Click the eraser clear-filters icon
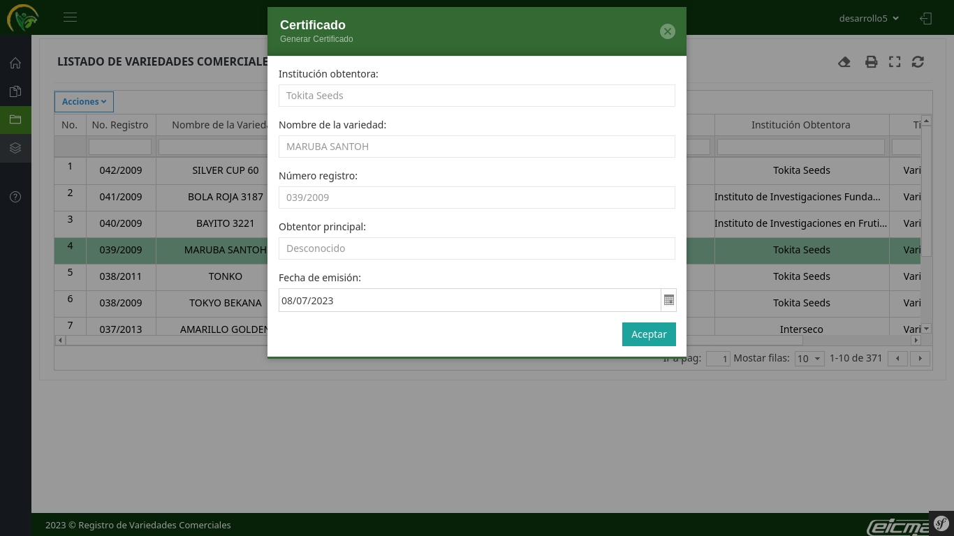Viewport: 954px width, 536px height. pos(844,62)
